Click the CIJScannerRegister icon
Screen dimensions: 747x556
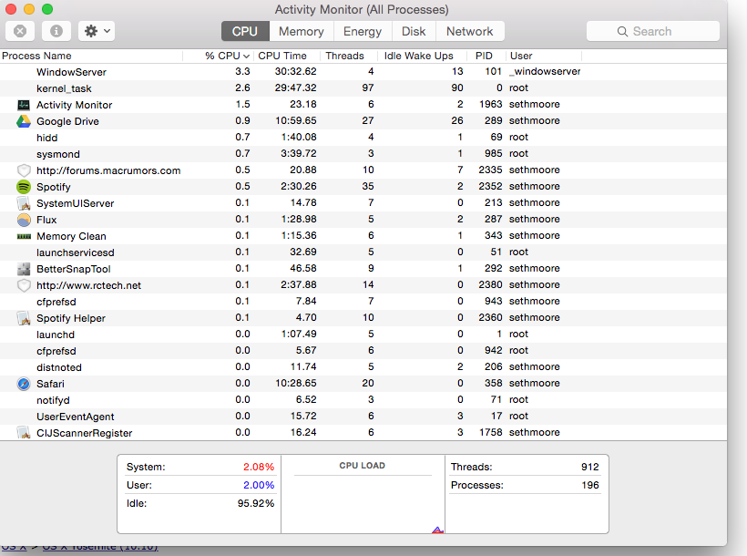point(24,433)
